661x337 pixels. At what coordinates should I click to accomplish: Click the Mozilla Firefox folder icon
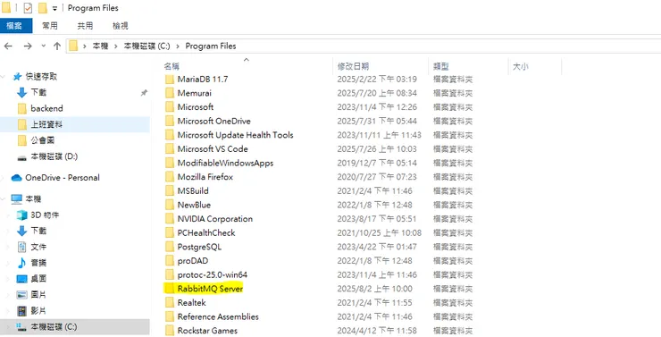170,177
